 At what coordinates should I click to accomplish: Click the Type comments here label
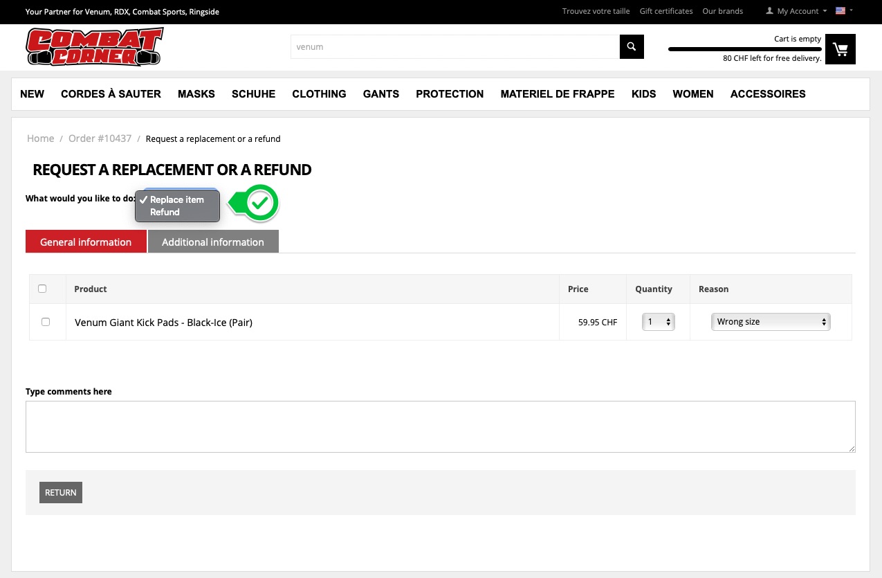click(68, 391)
